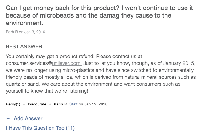Mark the answer as Inaccurate
The image size is (204, 135).
37,104
